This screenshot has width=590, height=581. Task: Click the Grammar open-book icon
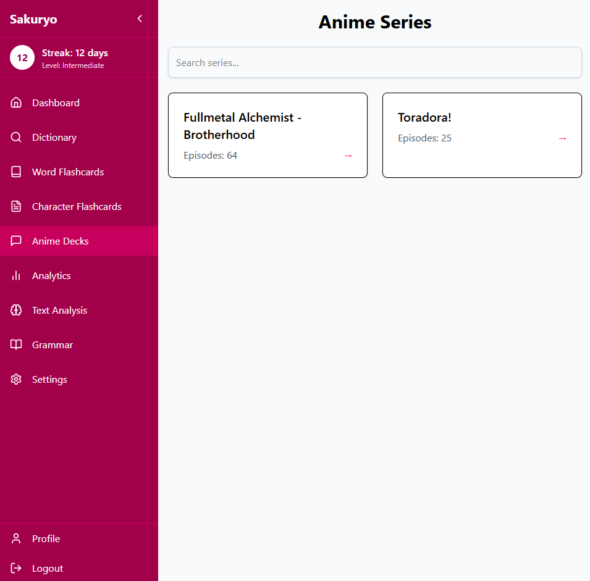point(16,345)
